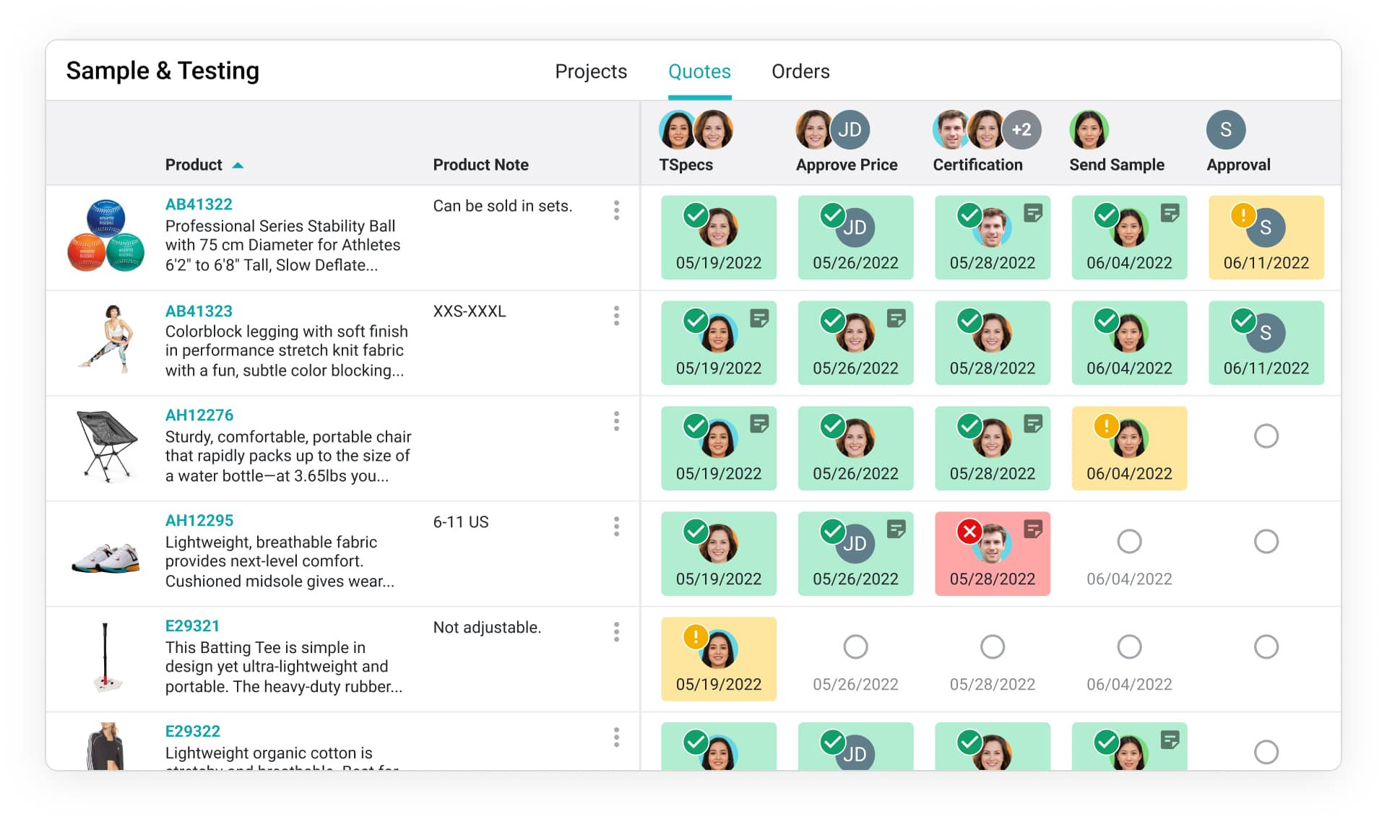Open product link E29322

point(192,731)
